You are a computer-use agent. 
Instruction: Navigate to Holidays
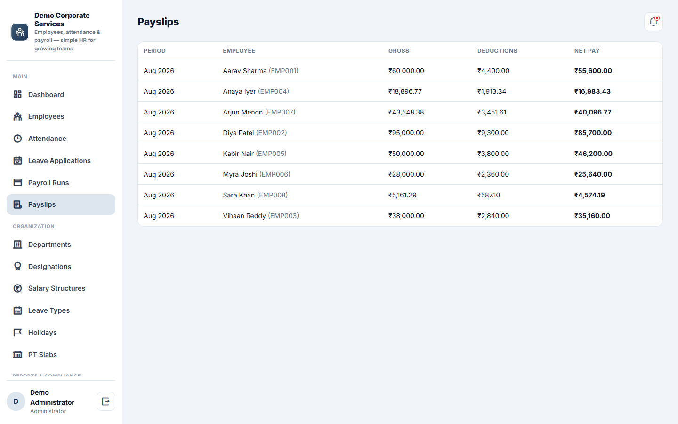pos(61,333)
